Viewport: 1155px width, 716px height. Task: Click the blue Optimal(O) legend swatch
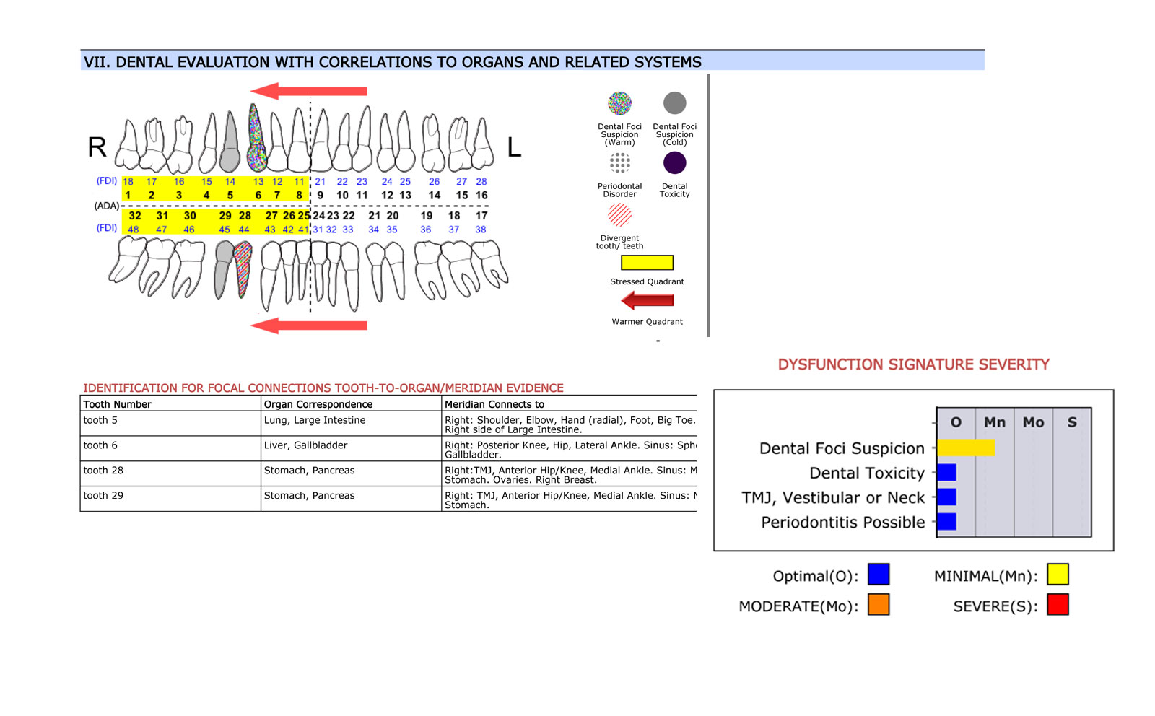tap(879, 575)
